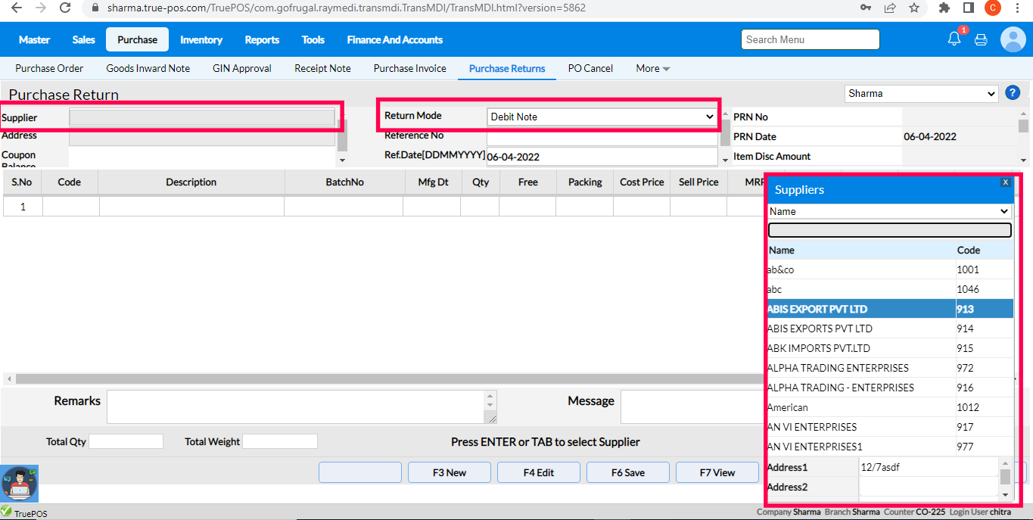Click the Search Menu field

click(x=811, y=39)
